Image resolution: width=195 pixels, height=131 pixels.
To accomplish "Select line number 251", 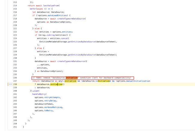I will 15,127.
